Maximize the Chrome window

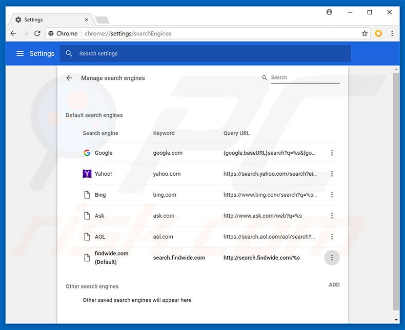pyautogui.click(x=370, y=12)
